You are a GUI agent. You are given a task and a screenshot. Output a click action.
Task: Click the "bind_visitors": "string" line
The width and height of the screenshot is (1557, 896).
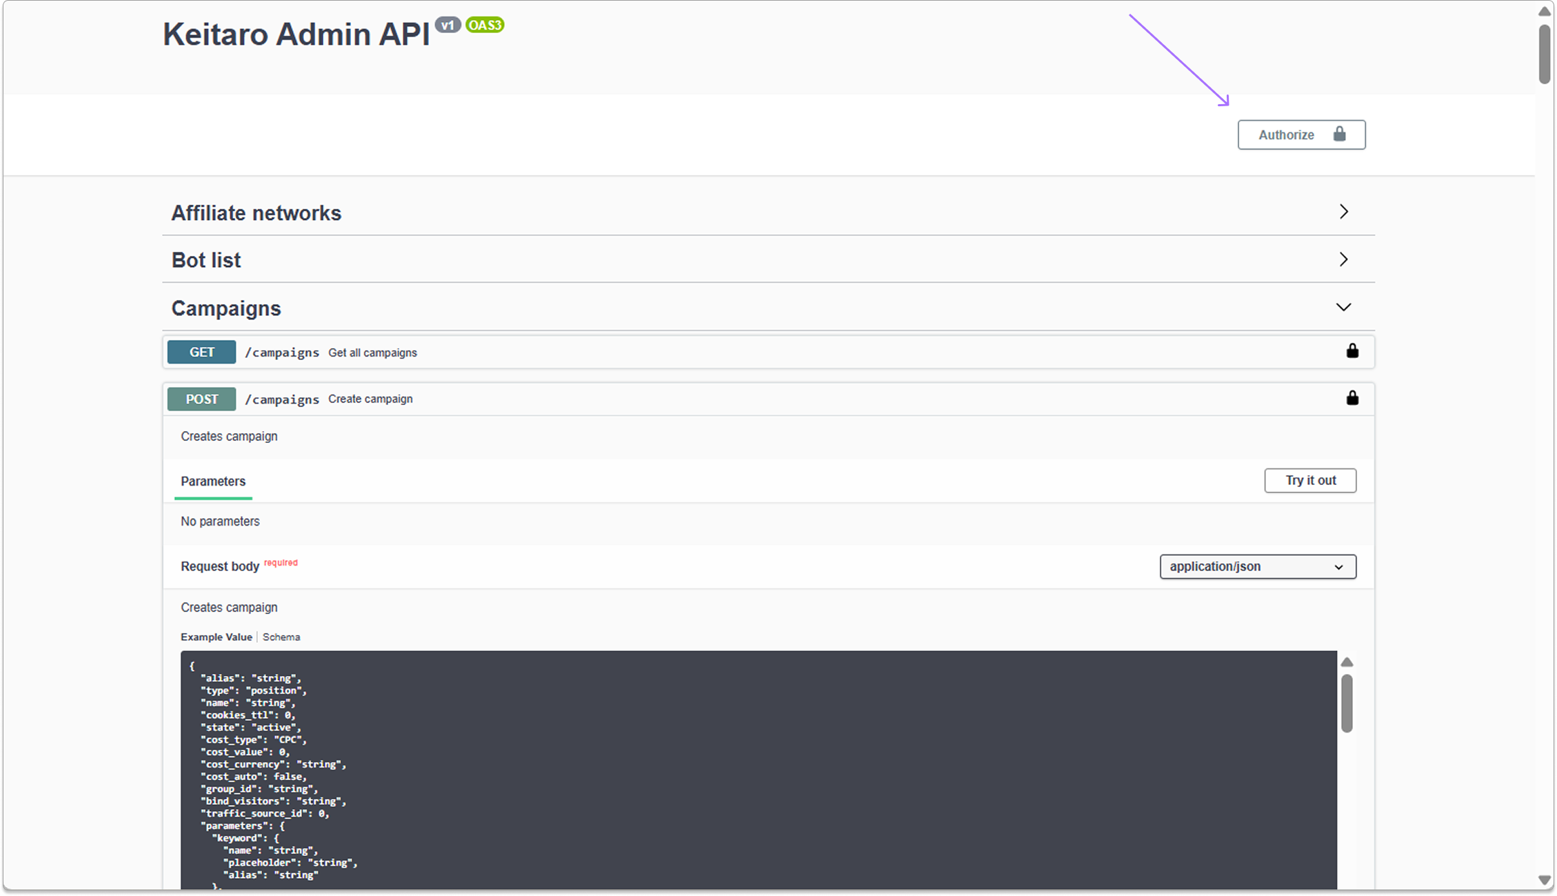click(x=273, y=801)
